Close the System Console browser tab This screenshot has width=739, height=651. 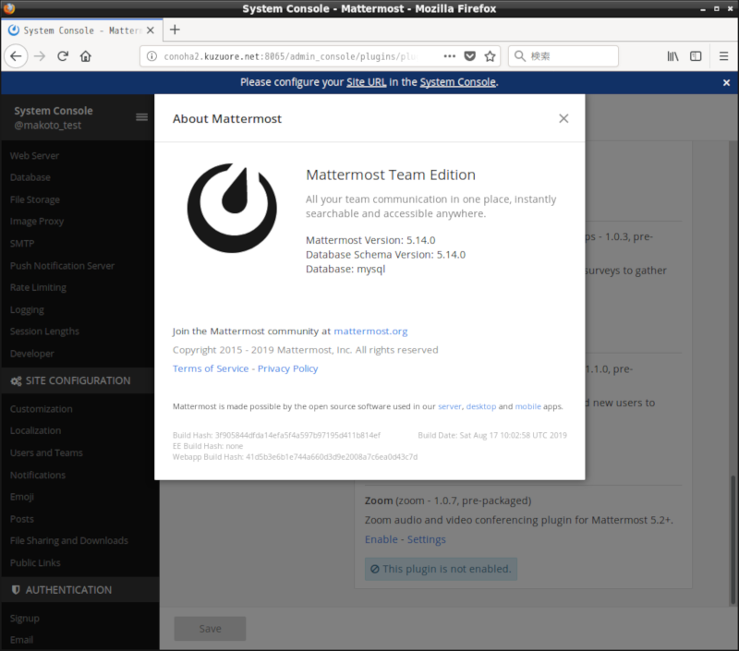coord(151,30)
